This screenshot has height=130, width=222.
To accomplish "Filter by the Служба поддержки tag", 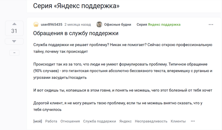I will 99,121.
